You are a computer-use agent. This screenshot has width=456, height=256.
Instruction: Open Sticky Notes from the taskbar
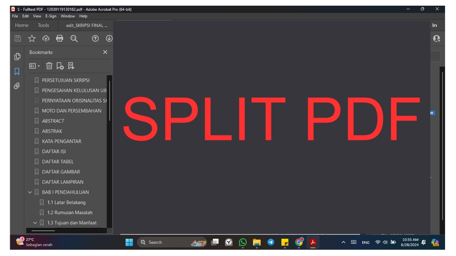pos(285,242)
